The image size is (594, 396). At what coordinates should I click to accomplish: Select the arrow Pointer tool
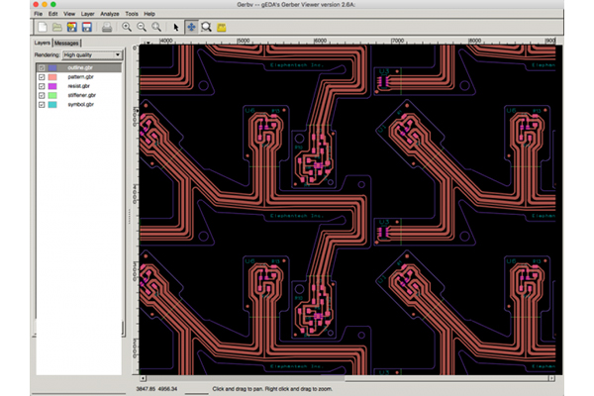coord(175,27)
